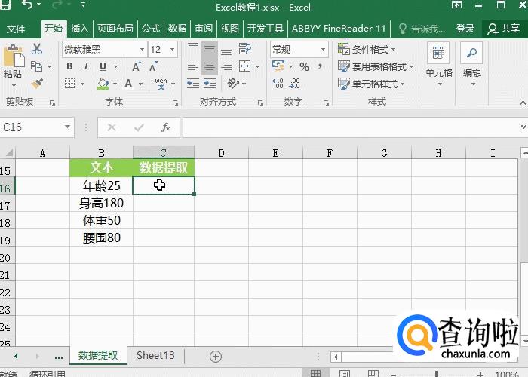Select cell containing 身高180
Image resolution: width=528 pixels, height=377 pixels.
coord(101,204)
